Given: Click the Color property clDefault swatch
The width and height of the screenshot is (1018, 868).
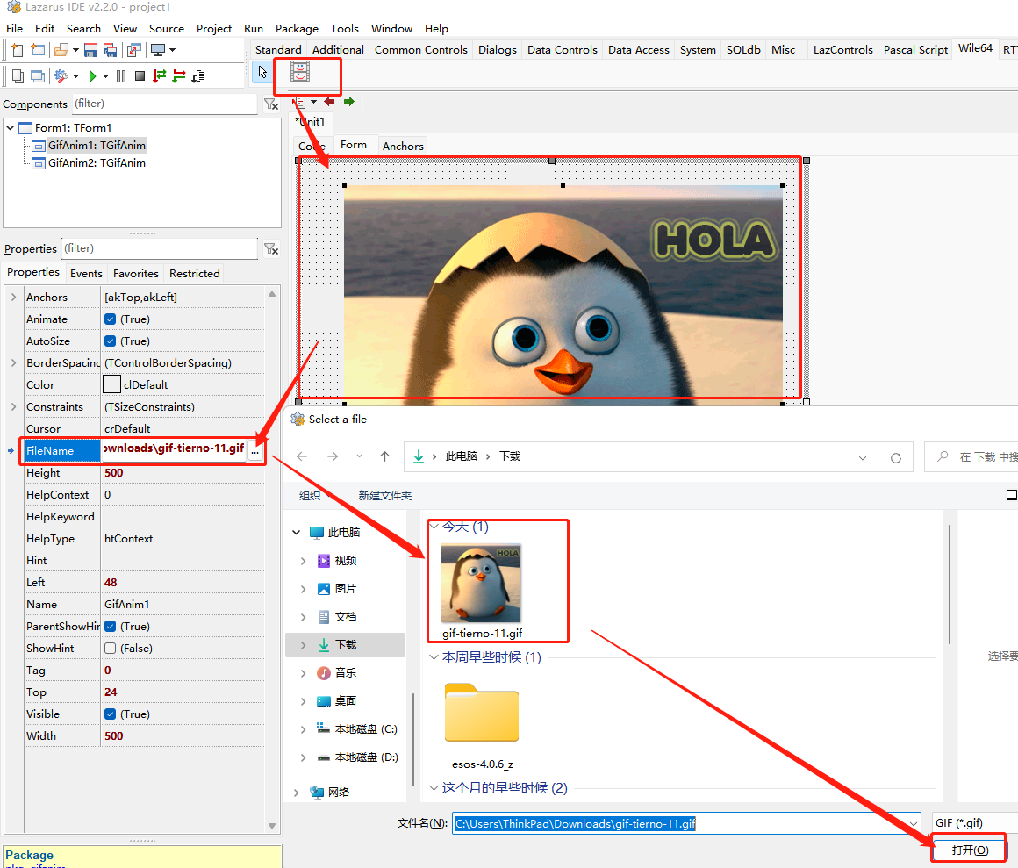Looking at the screenshot, I should click(111, 385).
